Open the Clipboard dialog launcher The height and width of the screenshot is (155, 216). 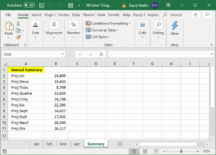pyautogui.click(x=25, y=45)
